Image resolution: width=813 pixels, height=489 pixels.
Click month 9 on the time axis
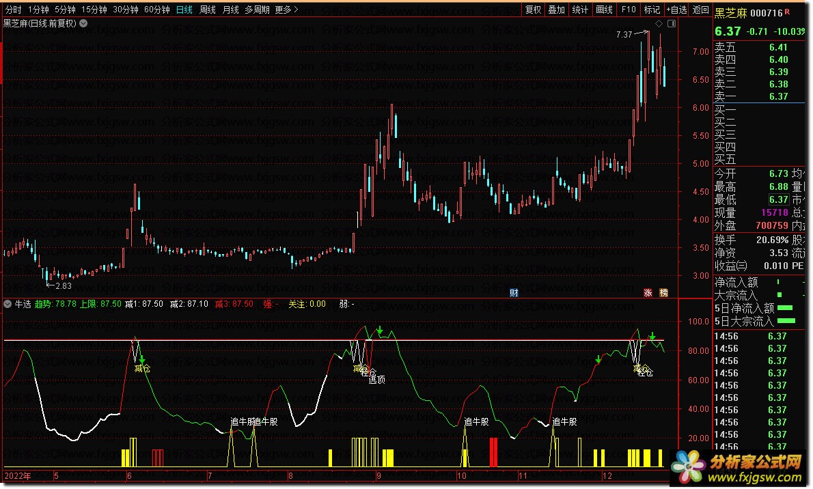[379, 475]
